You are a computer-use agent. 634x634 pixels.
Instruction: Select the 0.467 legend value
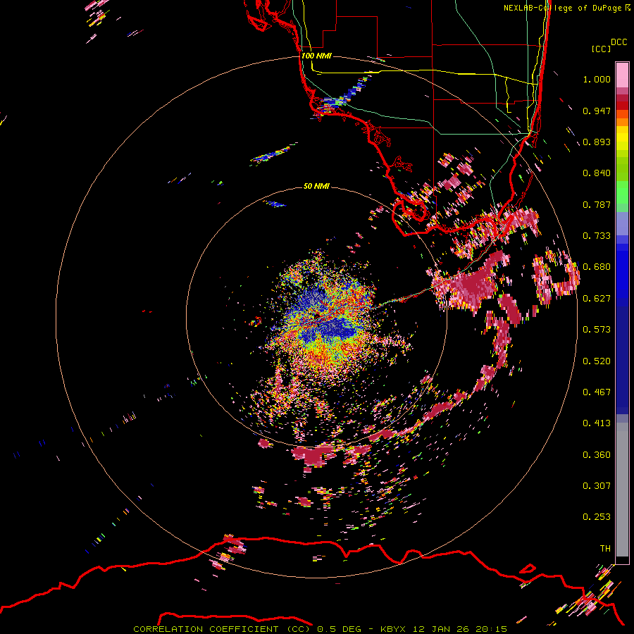pos(597,392)
